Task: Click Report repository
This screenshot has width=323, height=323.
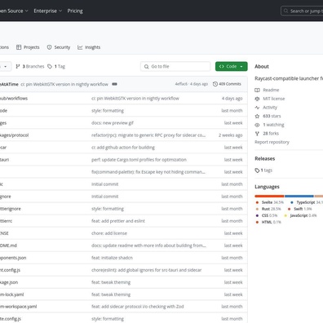Action: [x=272, y=142]
